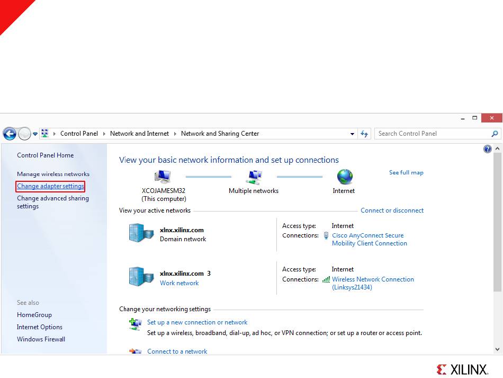503x378 pixels.
Task: Expand the chevron after Control Panel breadcrumb
Action: pyautogui.click(x=104, y=134)
